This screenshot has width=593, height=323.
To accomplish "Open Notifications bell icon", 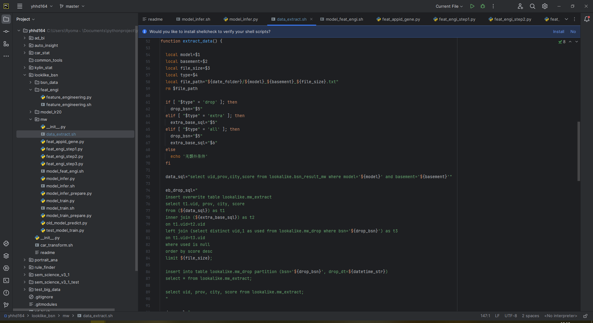I will (x=587, y=19).
